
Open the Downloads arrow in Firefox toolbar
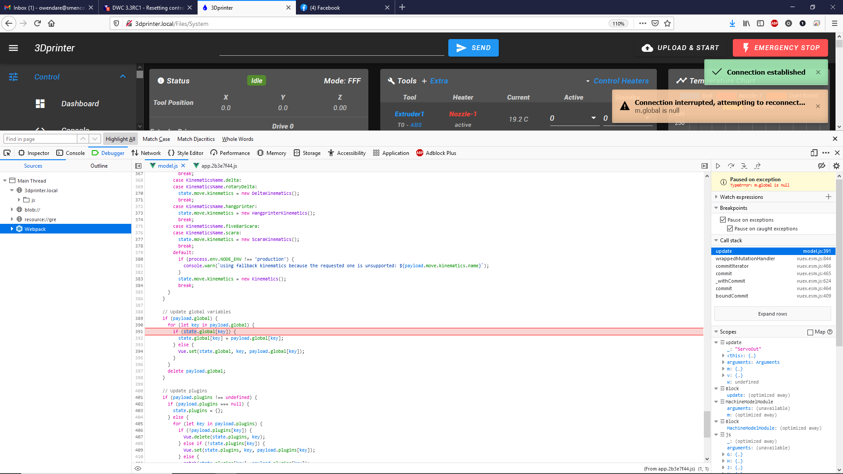[732, 24]
